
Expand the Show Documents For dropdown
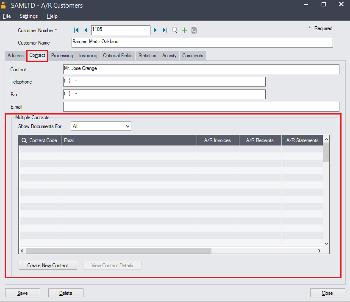(128, 126)
